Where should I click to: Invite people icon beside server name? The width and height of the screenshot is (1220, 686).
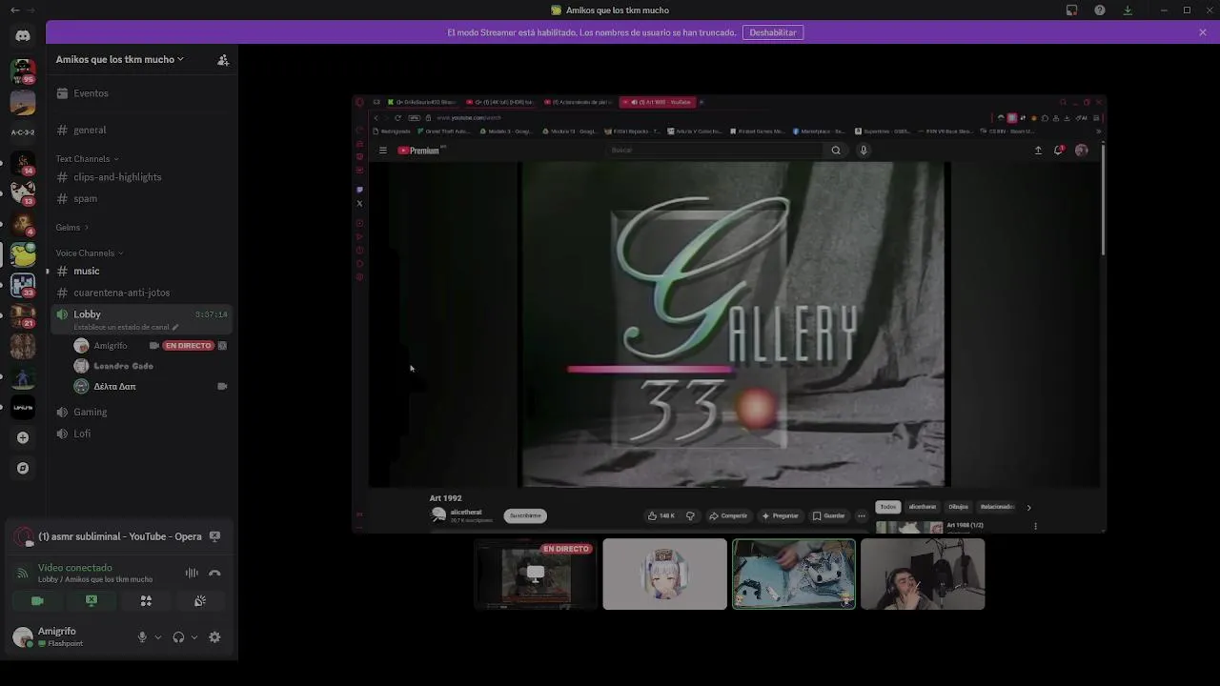point(223,59)
